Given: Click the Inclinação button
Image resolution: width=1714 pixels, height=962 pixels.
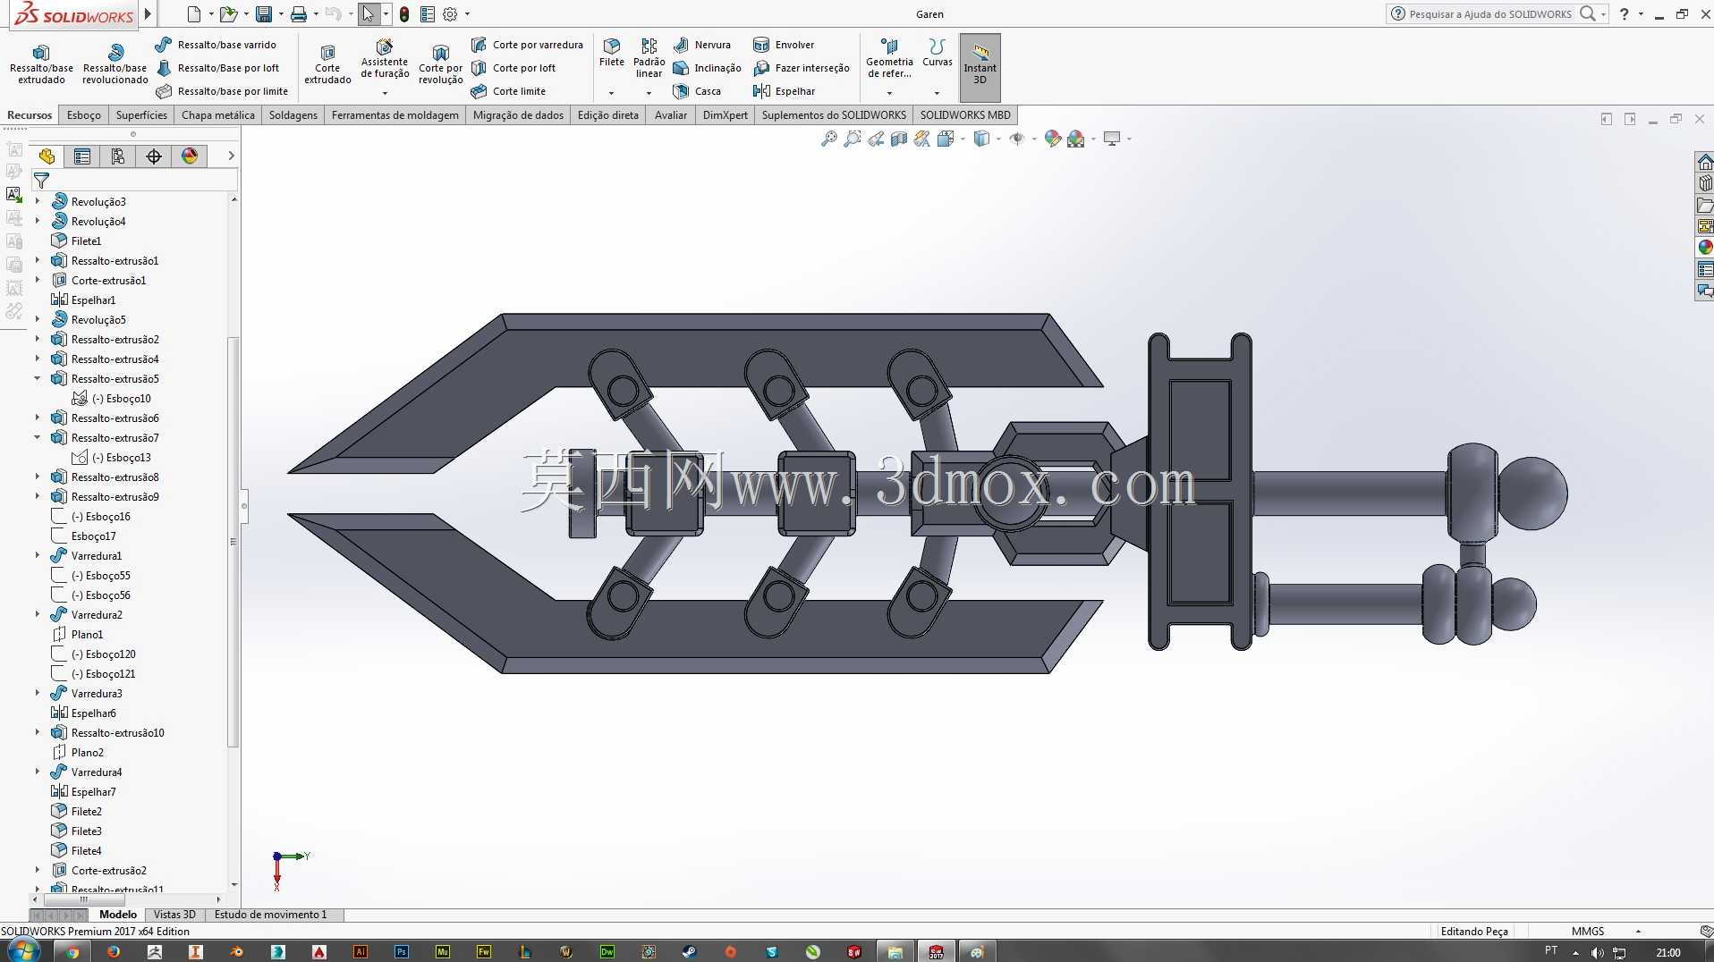Looking at the screenshot, I should [x=707, y=68].
